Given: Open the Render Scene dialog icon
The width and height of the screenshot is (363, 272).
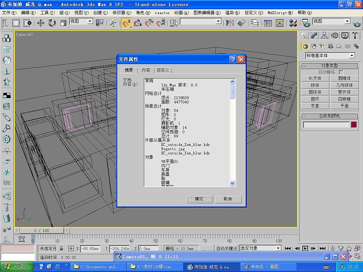Looking at the screenshot, I should (306, 24).
